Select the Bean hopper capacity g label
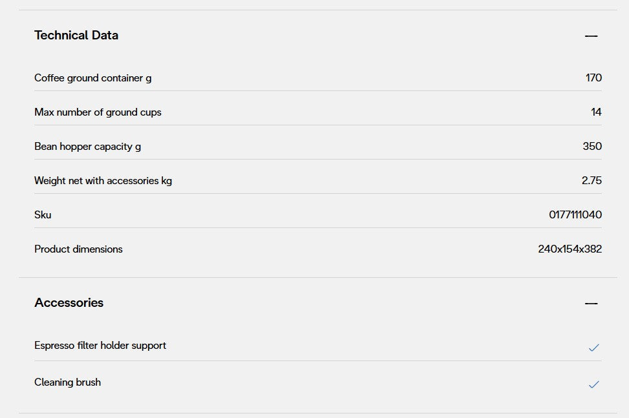The height and width of the screenshot is (418, 629). 87,147
